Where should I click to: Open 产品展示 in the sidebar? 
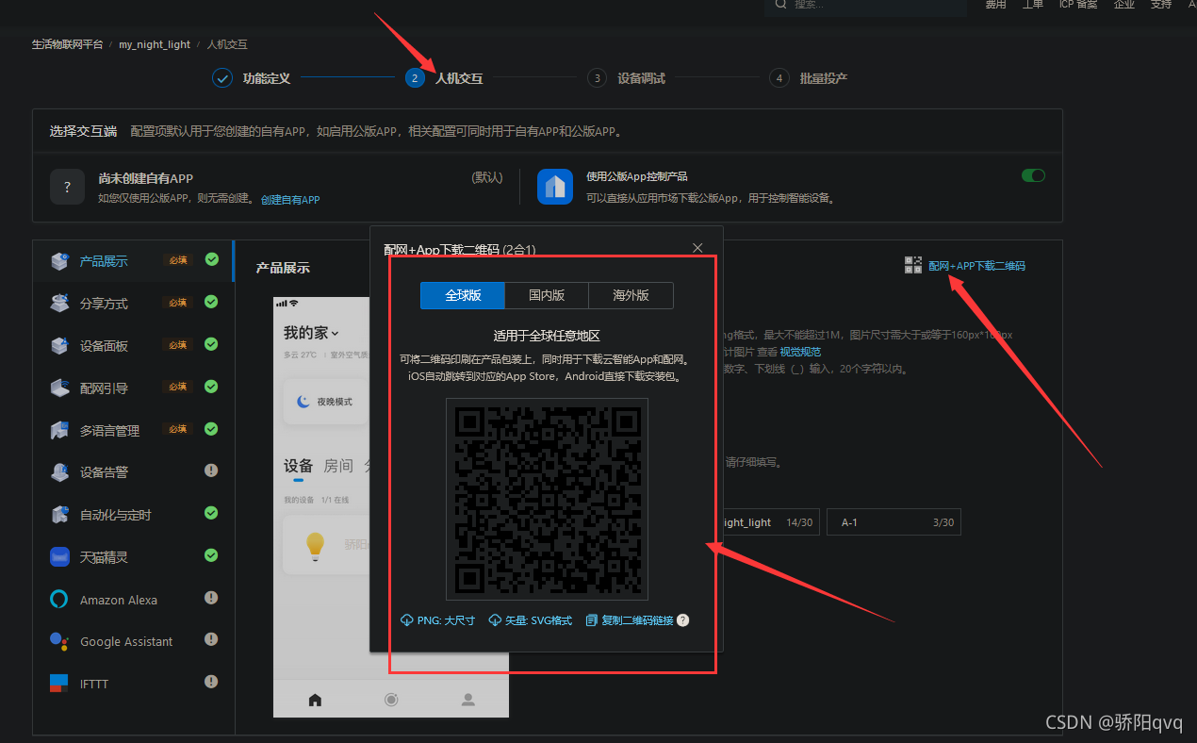click(x=133, y=261)
